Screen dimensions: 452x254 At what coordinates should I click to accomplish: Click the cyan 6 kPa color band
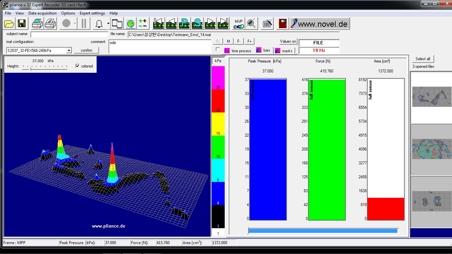tap(218, 170)
